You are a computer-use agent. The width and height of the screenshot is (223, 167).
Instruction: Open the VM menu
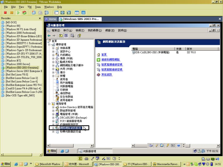pyautogui.click(x=30, y=7)
